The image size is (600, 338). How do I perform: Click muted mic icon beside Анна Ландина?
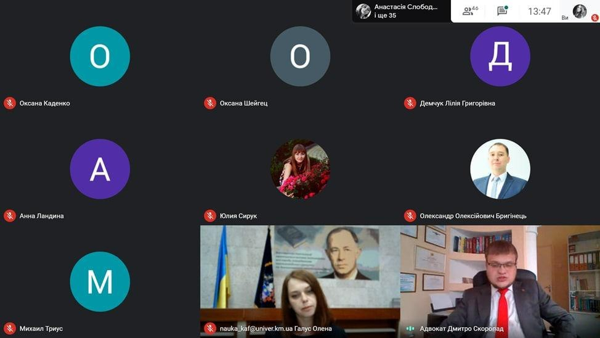click(x=10, y=216)
